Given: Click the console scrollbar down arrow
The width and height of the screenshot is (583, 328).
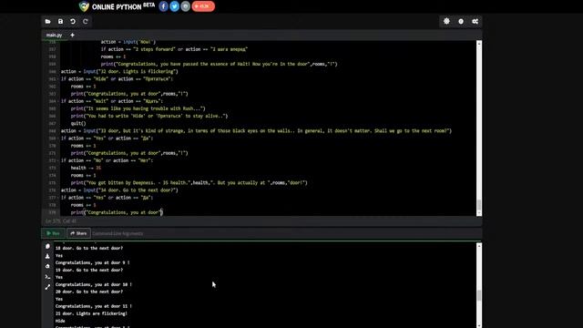Looking at the screenshot, I should [x=479, y=325].
